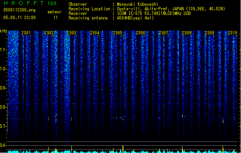Image resolution: width=241 pixels, height=153 pixels.
Task: Click the 'Receiving antenna' label
Action: [88, 18]
